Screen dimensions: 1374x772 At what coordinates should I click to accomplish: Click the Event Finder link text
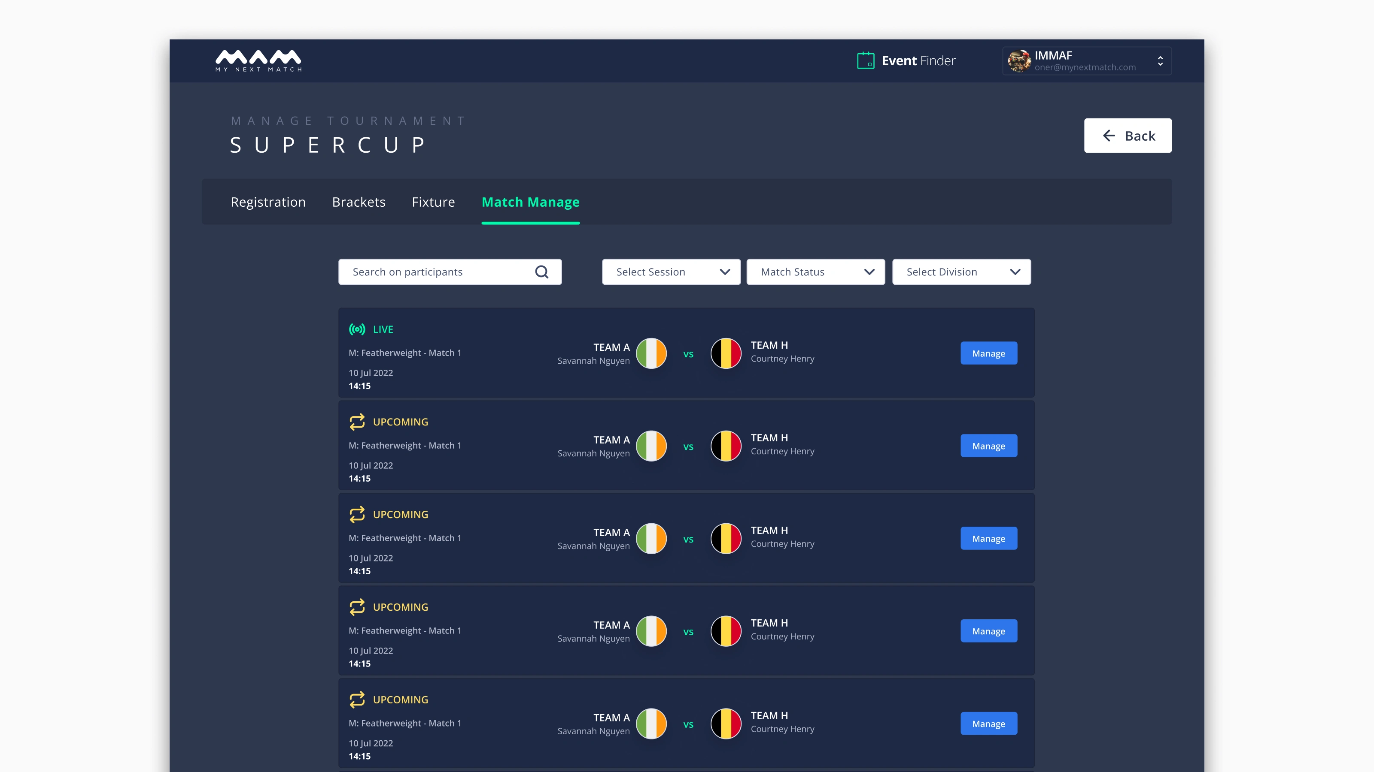click(918, 61)
